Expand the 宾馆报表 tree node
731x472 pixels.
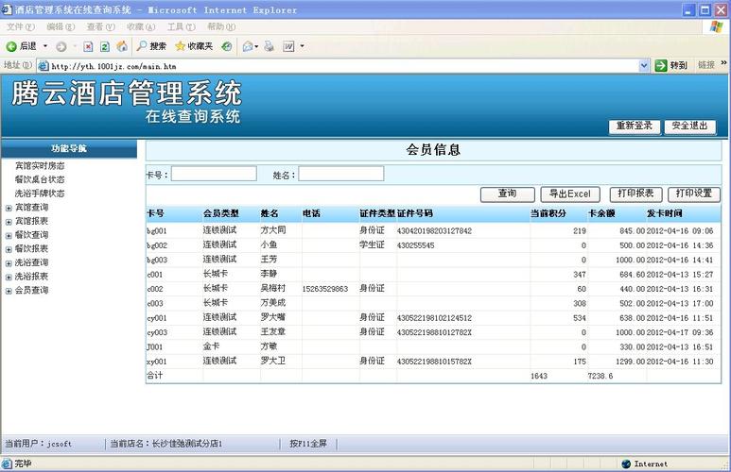9,222
